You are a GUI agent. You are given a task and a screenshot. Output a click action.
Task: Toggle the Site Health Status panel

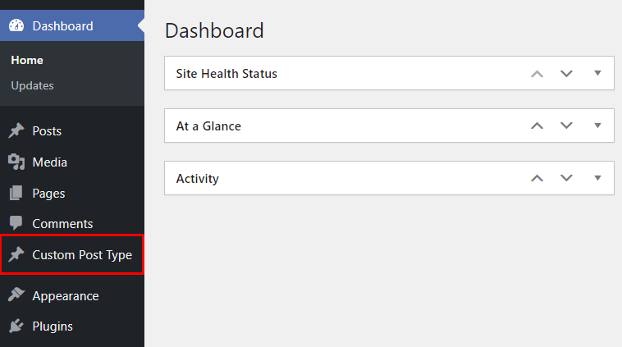[x=597, y=73]
